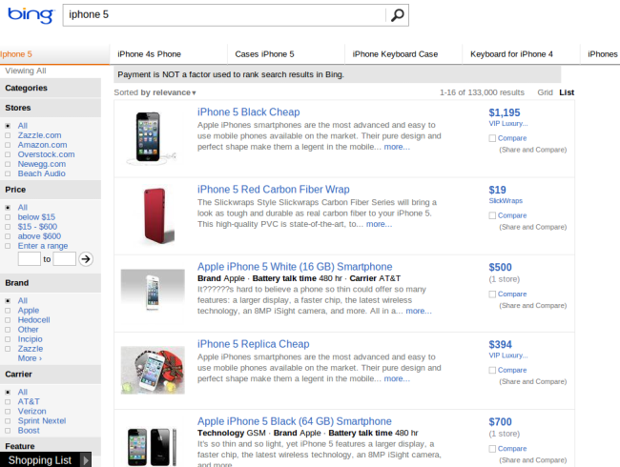Open the Shopping List panel
This screenshot has height=467, width=620.
pos(40,460)
